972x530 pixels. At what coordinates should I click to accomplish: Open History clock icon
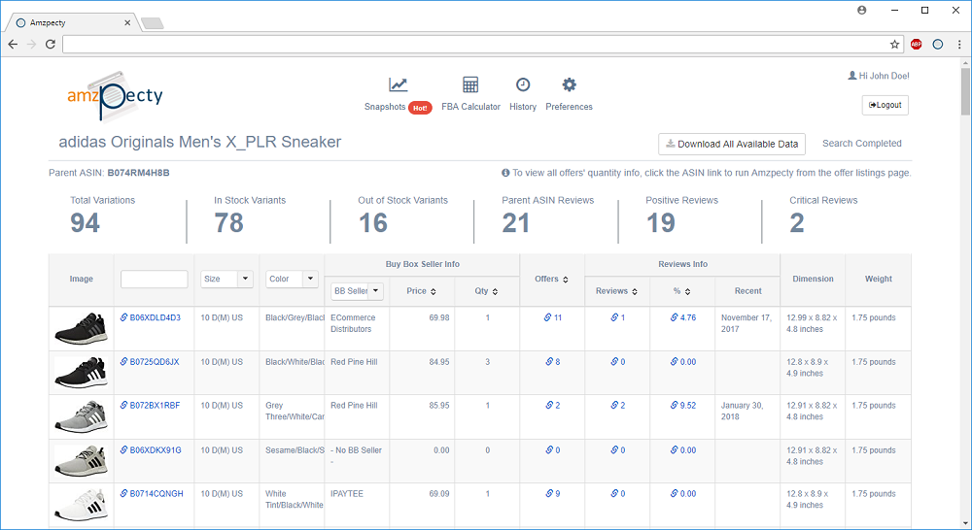(x=523, y=84)
